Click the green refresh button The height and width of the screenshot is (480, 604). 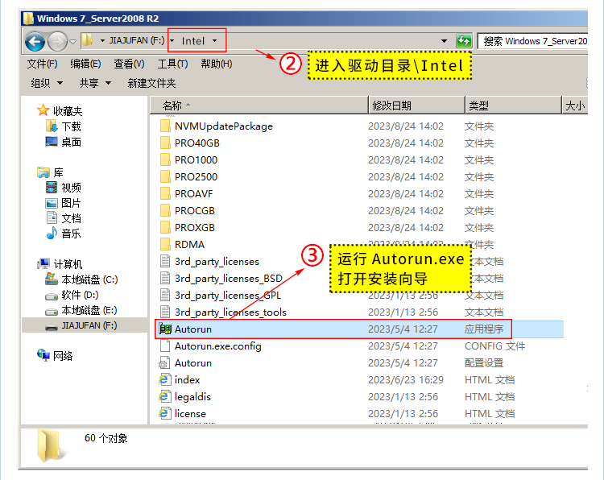click(464, 41)
